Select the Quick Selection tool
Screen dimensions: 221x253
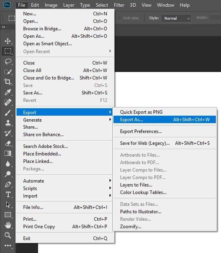click(8, 72)
